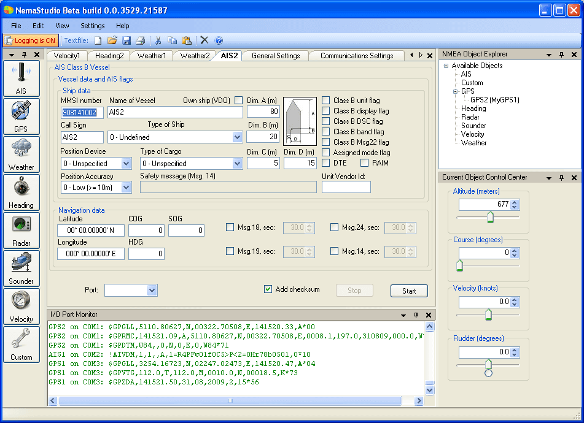Open the Weather instrument in sidebar

[21, 154]
